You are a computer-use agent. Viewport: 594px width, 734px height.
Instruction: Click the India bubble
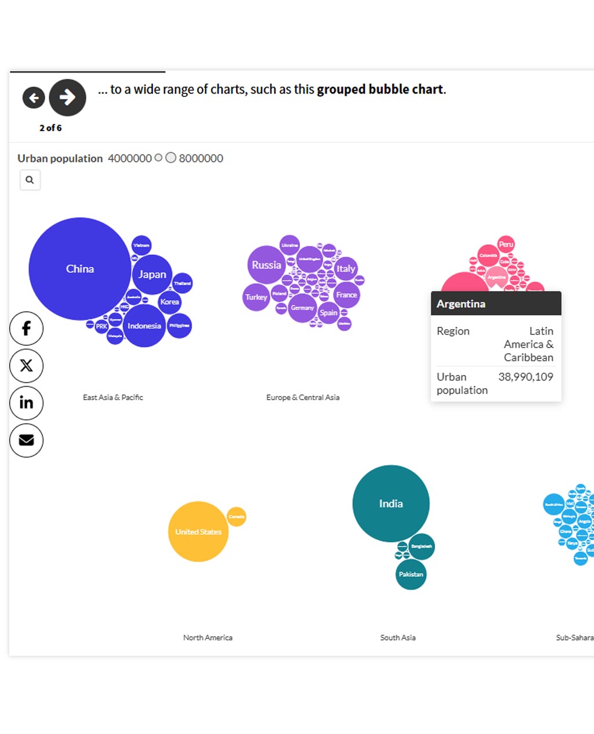click(x=391, y=503)
